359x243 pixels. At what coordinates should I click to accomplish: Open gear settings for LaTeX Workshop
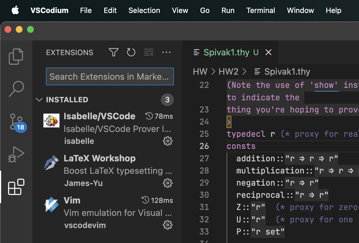pos(168,183)
